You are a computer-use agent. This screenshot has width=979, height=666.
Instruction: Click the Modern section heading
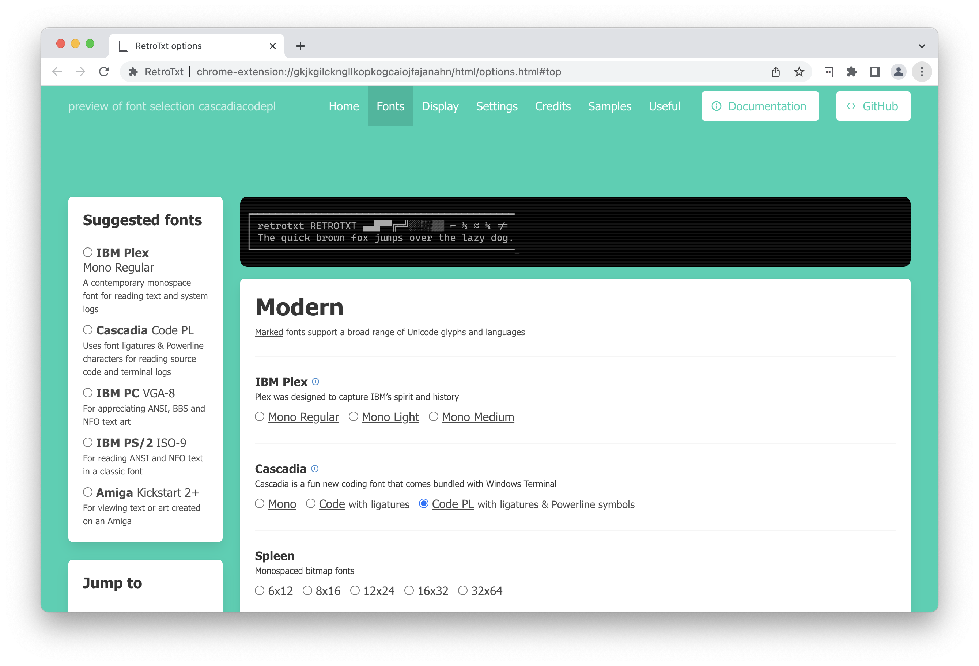[299, 307]
